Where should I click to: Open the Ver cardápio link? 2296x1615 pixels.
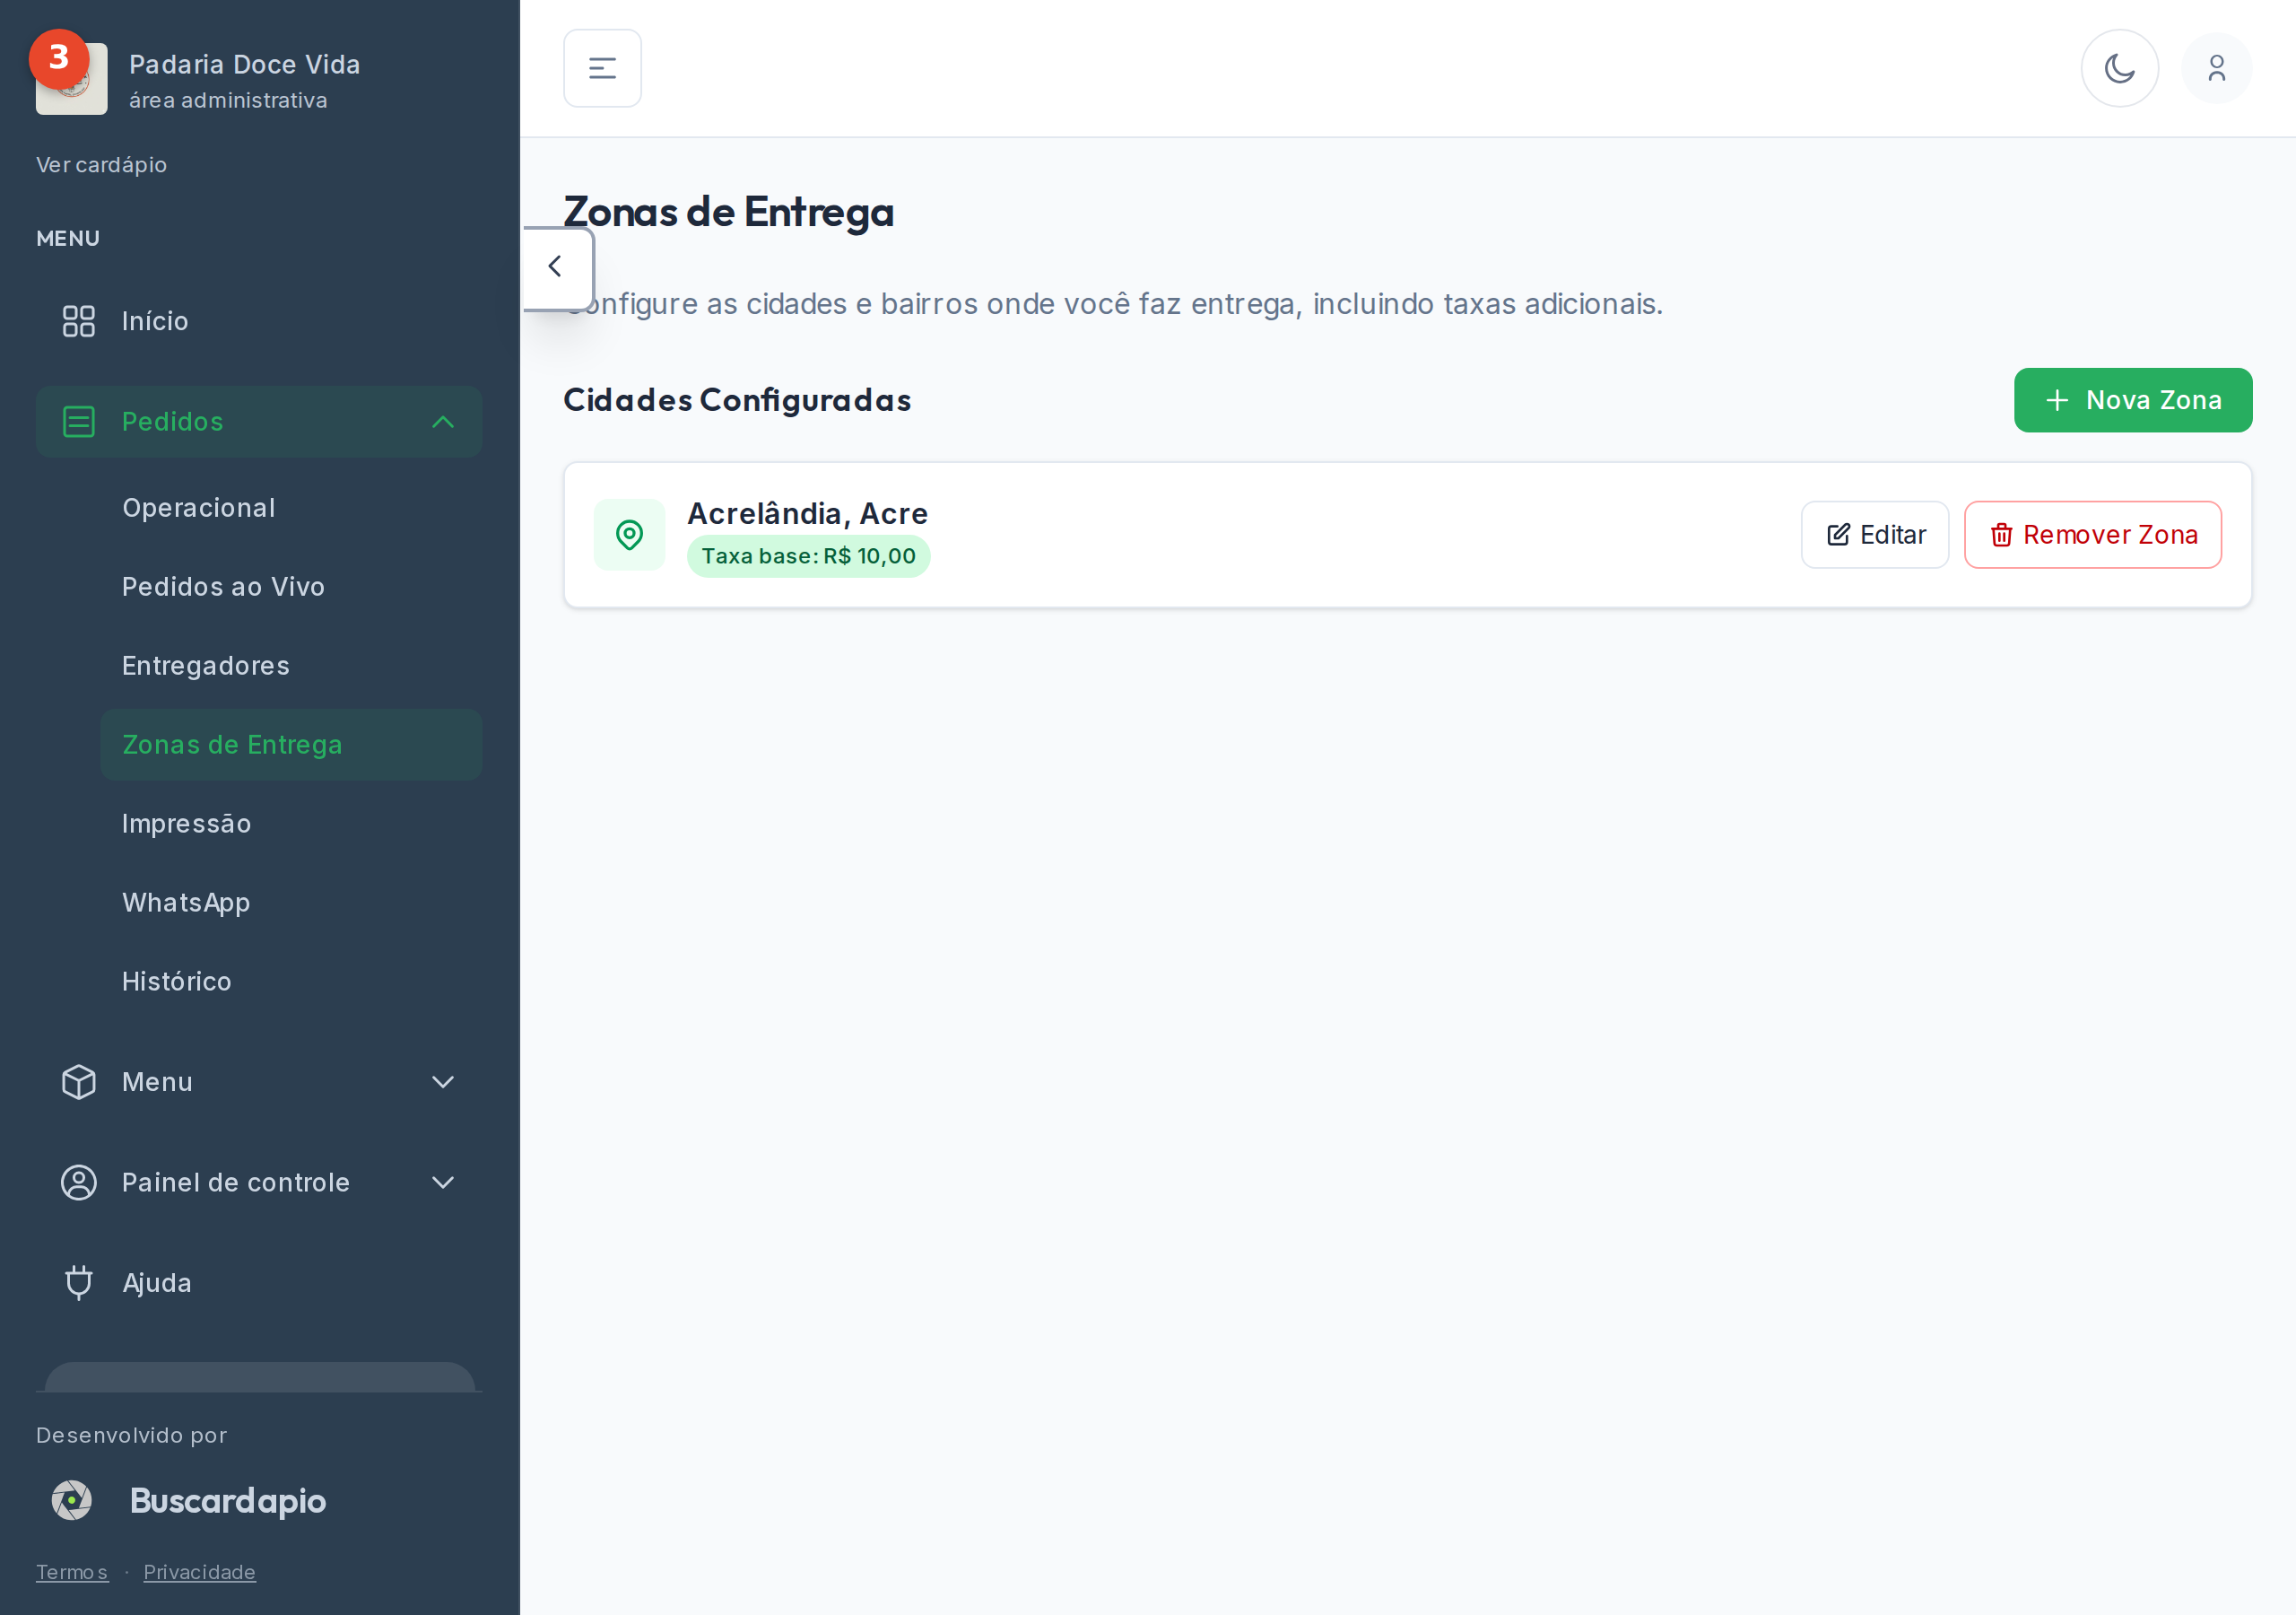click(101, 165)
